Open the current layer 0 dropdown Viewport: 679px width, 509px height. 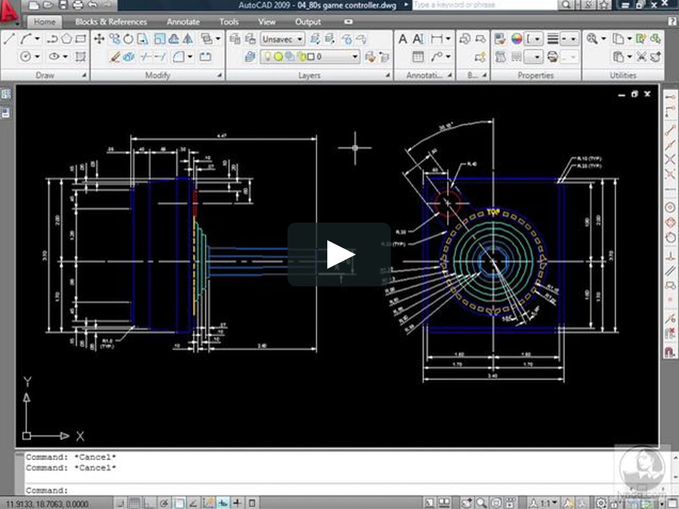coord(310,56)
